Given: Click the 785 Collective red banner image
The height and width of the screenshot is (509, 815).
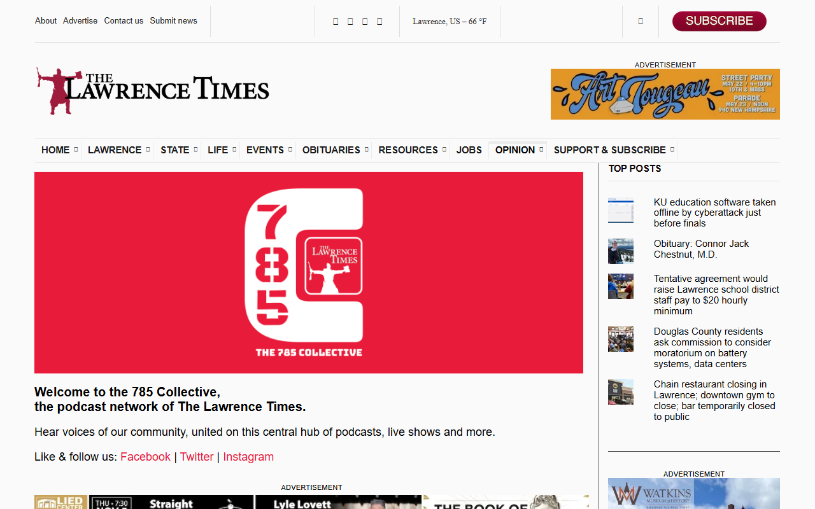Looking at the screenshot, I should (309, 272).
